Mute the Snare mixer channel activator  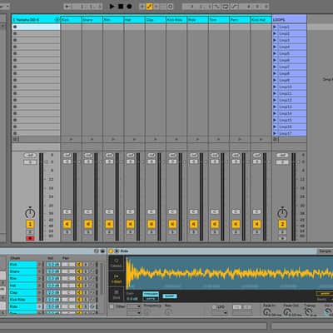pos(88,224)
